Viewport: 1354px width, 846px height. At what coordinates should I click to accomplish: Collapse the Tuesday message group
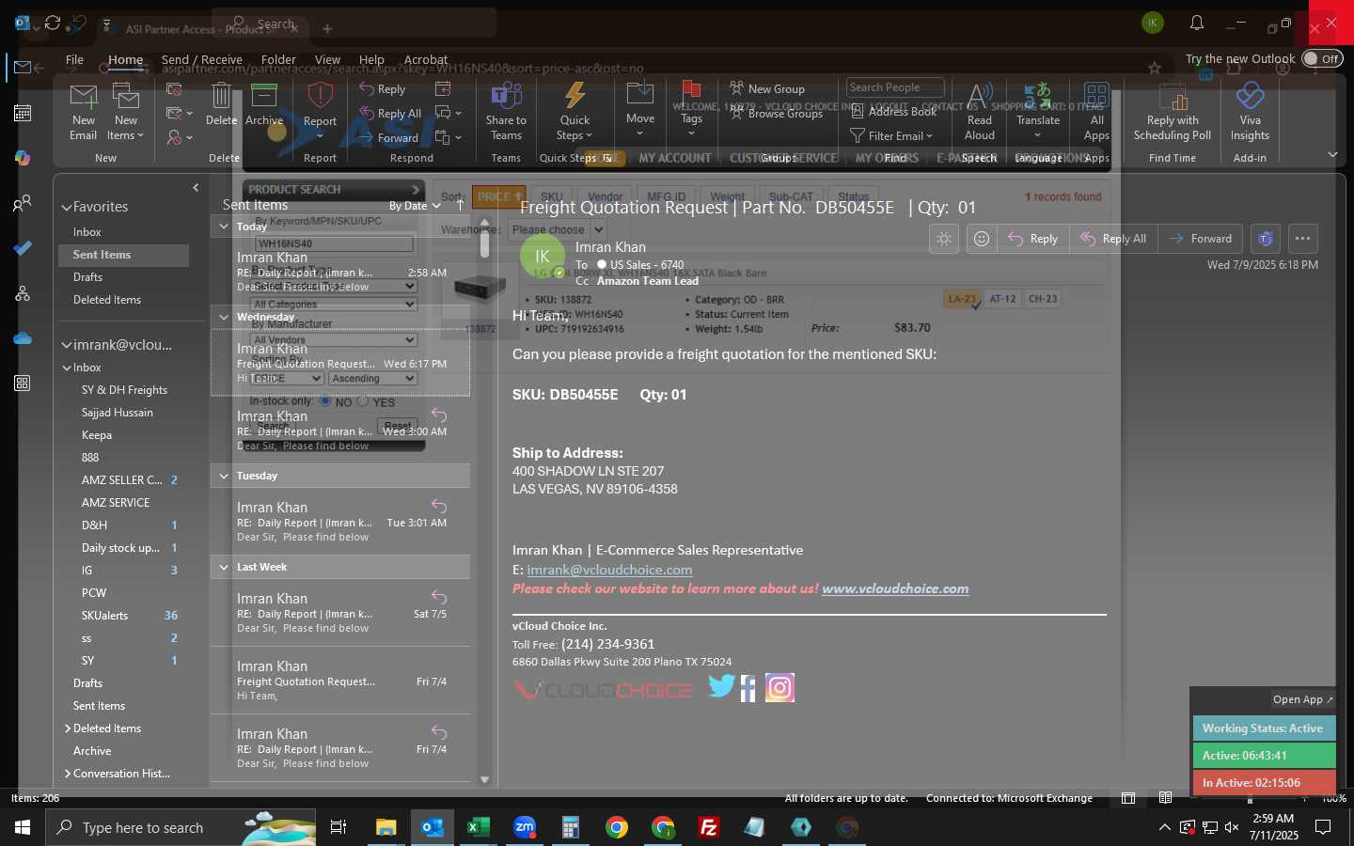pos(224,477)
